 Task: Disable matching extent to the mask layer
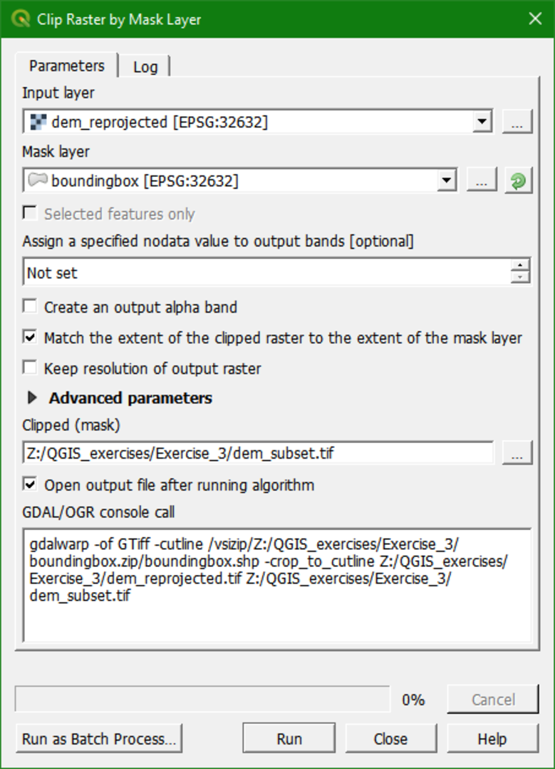29,337
